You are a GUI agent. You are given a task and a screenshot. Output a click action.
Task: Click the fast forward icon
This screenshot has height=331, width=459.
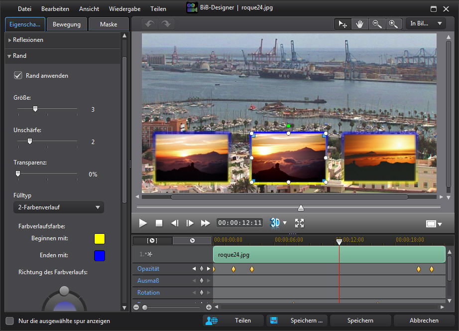click(x=205, y=223)
